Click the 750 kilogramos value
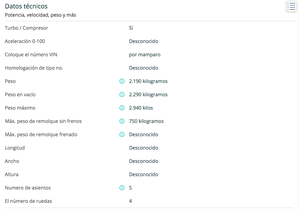Viewport: 299px width, 211px height. click(146, 121)
